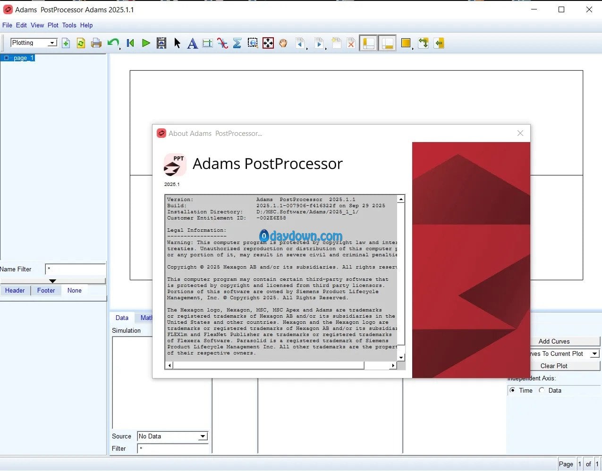Expand the page_1 tree item
The height and width of the screenshot is (471, 602).
tap(6, 58)
